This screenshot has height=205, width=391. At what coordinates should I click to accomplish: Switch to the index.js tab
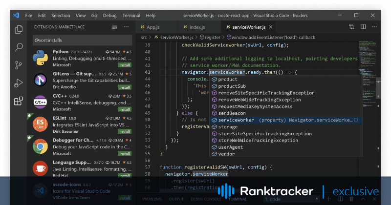pos(200,27)
